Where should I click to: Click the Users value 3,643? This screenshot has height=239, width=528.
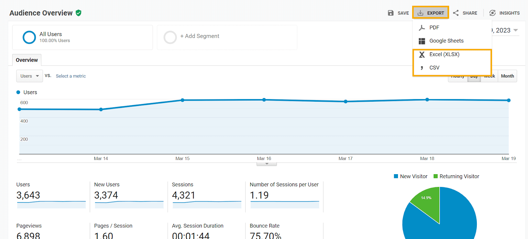tap(28, 195)
